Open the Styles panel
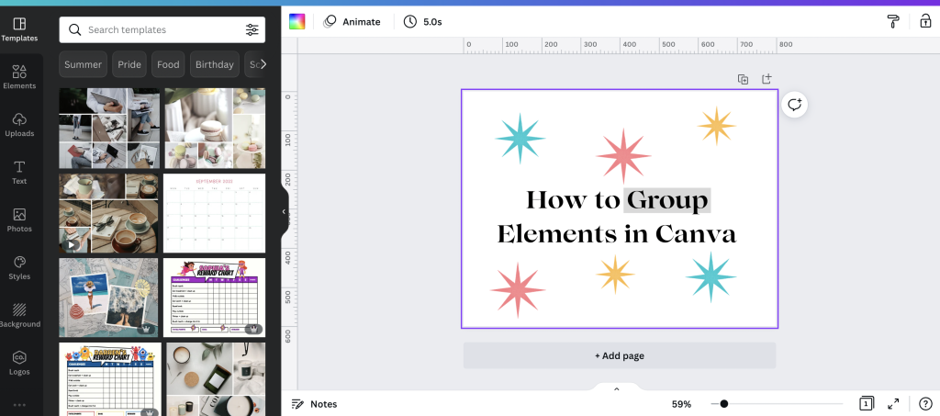Image resolution: width=940 pixels, height=416 pixels. (19, 267)
